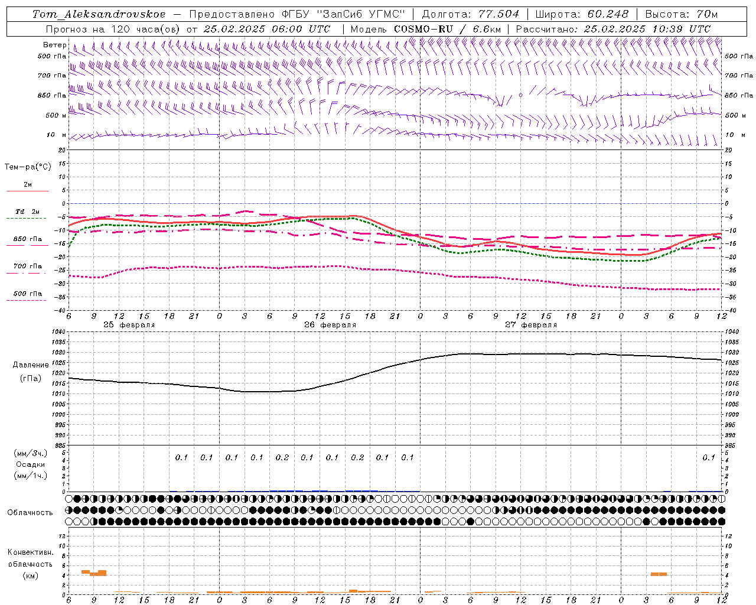
Task: Click the '(мм/1ч.)' precipitation unit label
Action: [x=30, y=476]
